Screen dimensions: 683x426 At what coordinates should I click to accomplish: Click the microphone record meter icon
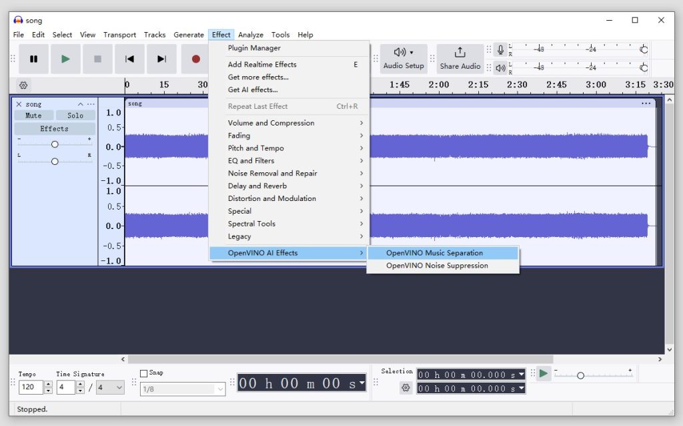(x=500, y=50)
